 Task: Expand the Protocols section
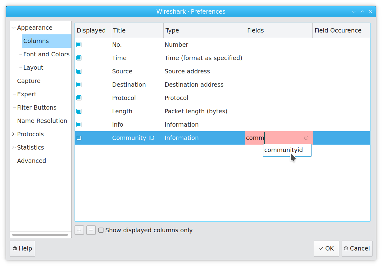coord(13,134)
